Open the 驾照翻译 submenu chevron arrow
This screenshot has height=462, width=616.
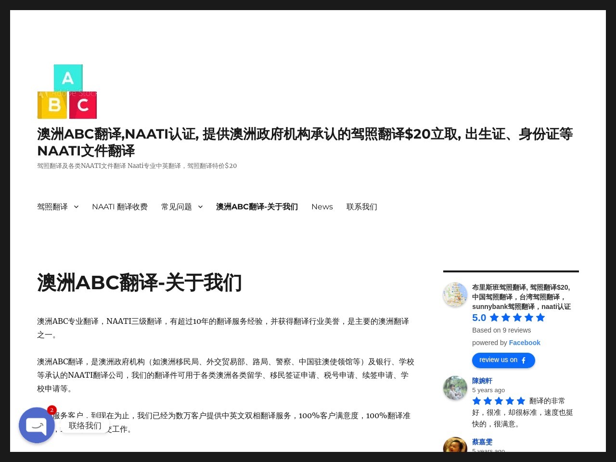76,207
